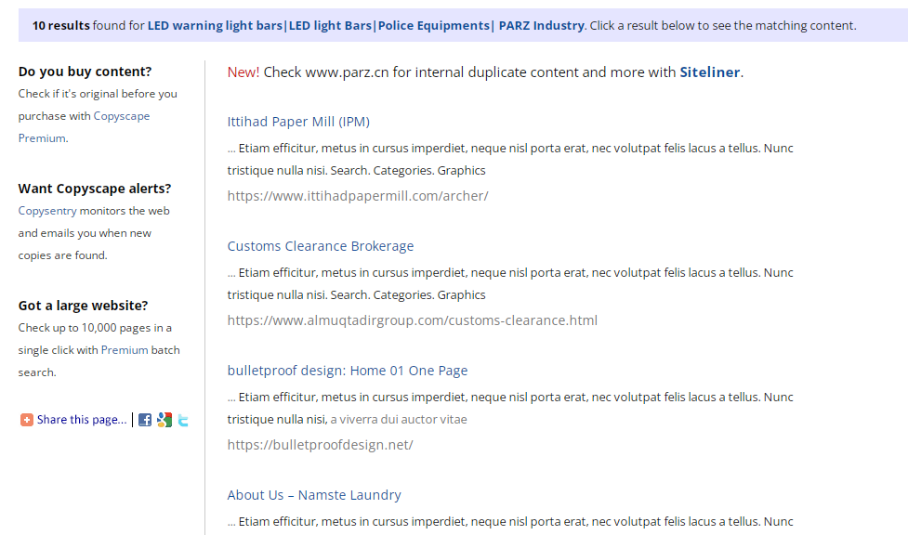The image size is (908, 535).
Task: Click 'a viverra dui auctor vitae' snippet text
Action: pyautogui.click(x=399, y=419)
